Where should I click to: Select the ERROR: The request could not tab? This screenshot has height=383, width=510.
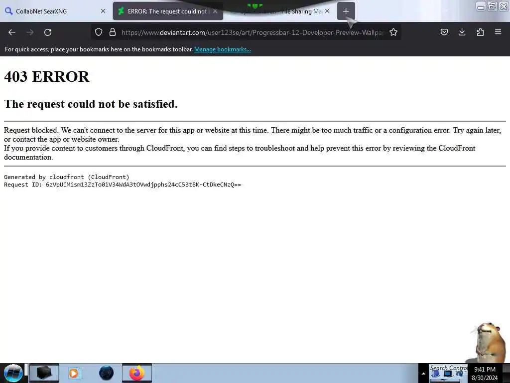click(168, 11)
